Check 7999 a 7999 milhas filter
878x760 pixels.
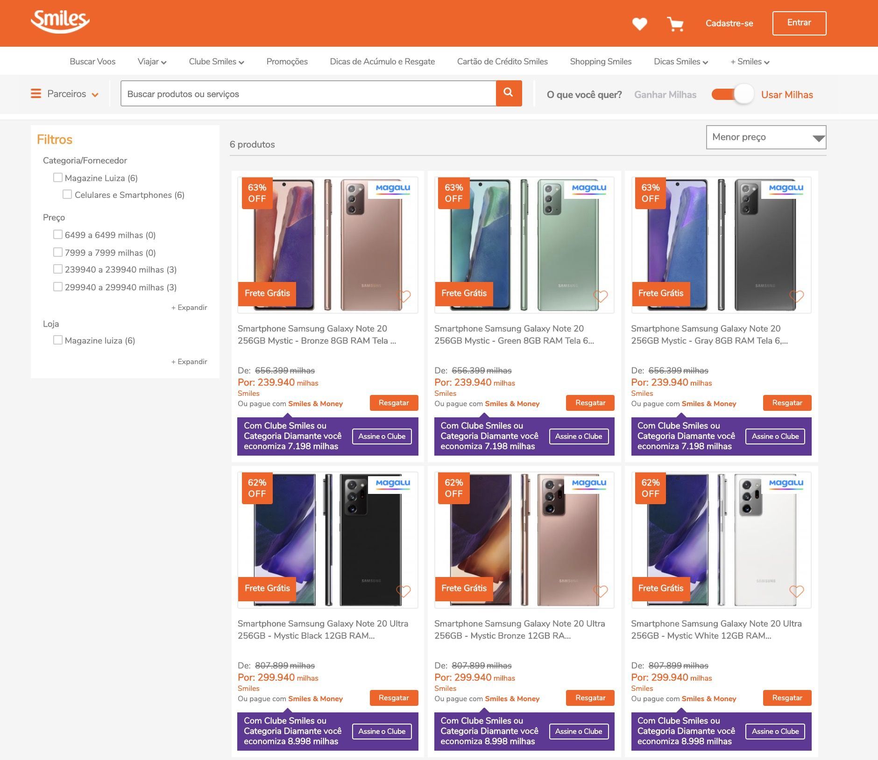point(58,252)
